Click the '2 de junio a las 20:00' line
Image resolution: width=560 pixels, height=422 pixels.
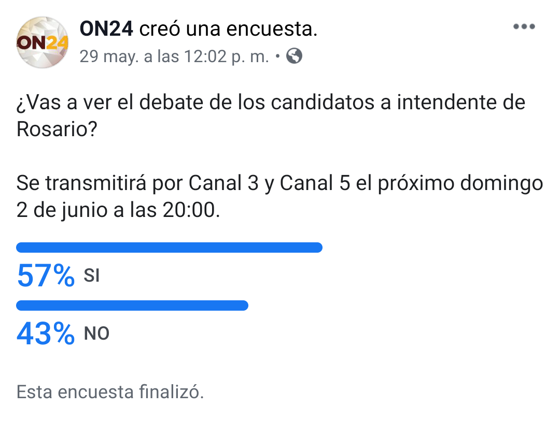(118, 210)
